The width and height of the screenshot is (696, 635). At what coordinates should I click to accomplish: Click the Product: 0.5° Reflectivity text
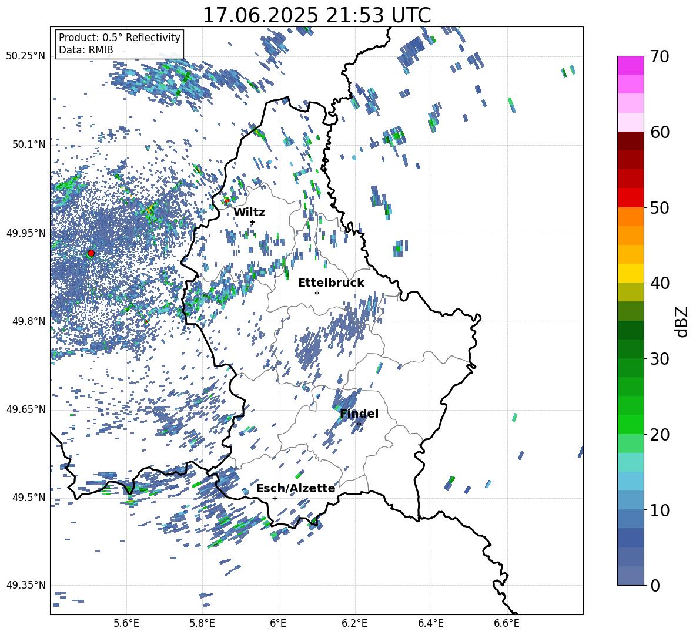119,38
